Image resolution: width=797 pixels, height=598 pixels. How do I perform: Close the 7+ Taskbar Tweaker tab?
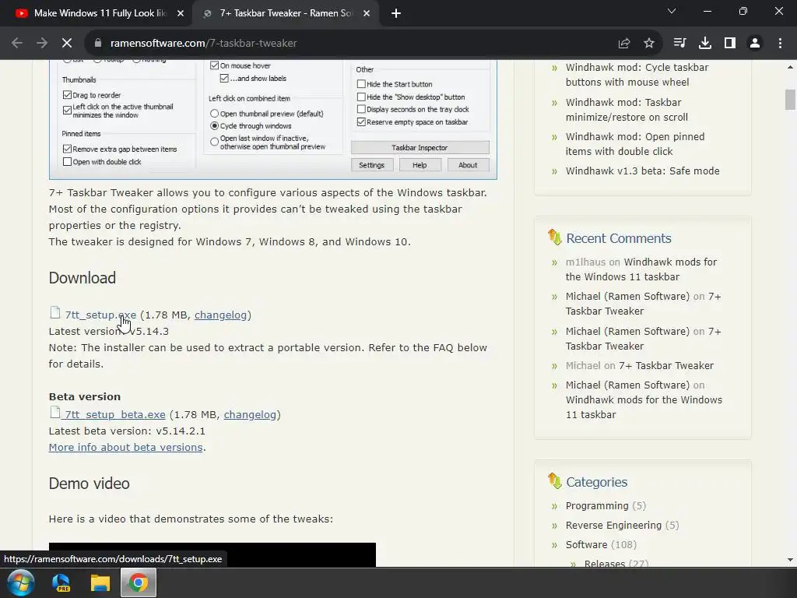pos(367,14)
